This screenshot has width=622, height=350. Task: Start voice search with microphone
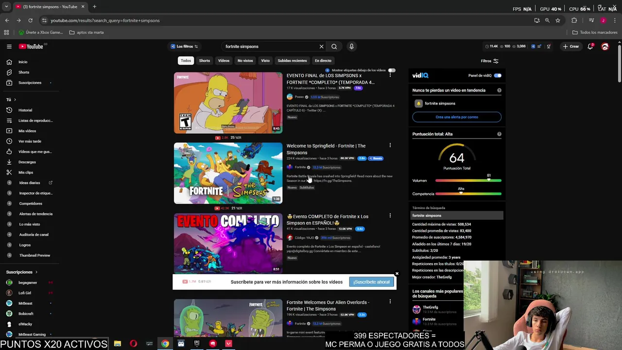click(x=351, y=47)
